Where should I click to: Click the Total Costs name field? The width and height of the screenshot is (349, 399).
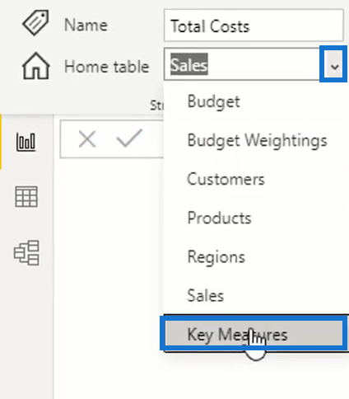(254, 26)
